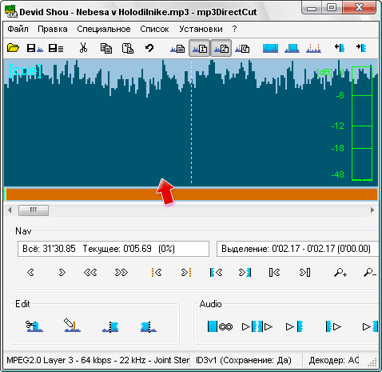Click the horizontal scrollbar thumb
Viewport: 382px width, 372px height.
(x=34, y=210)
